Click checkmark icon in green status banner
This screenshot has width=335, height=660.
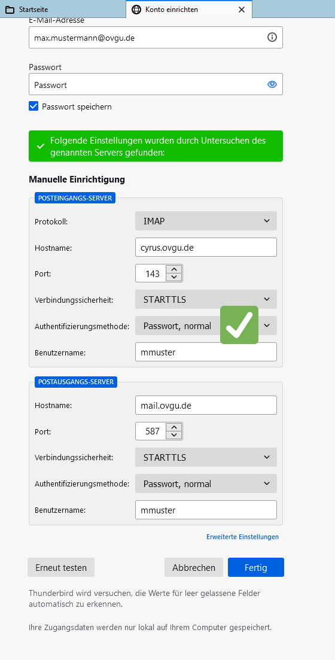pos(41,146)
